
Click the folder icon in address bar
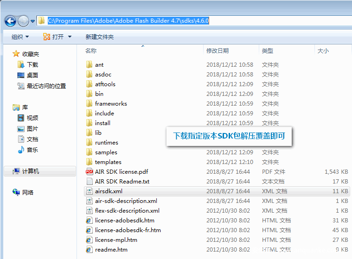[42, 21]
